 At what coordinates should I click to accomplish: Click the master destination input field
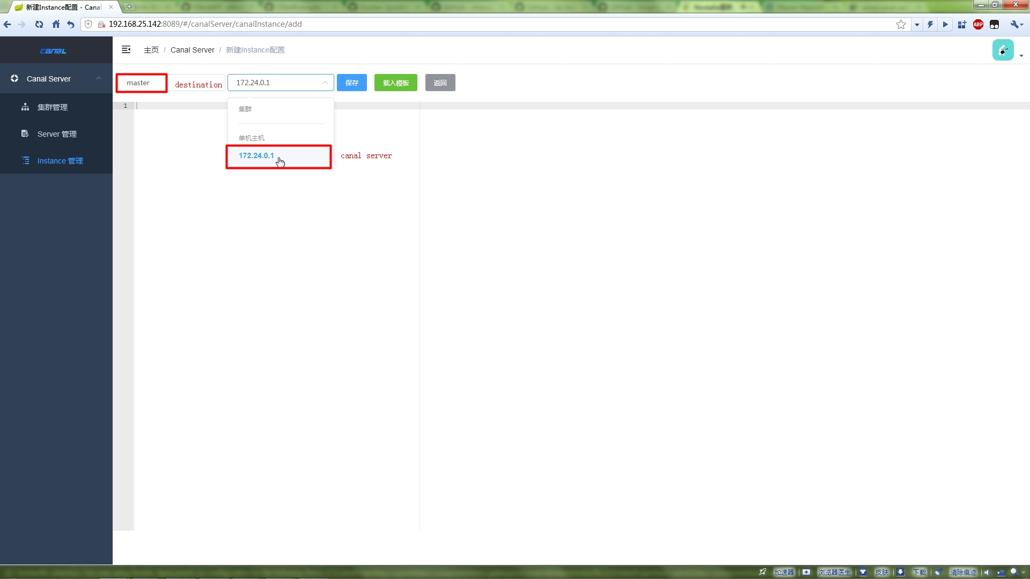tap(142, 83)
